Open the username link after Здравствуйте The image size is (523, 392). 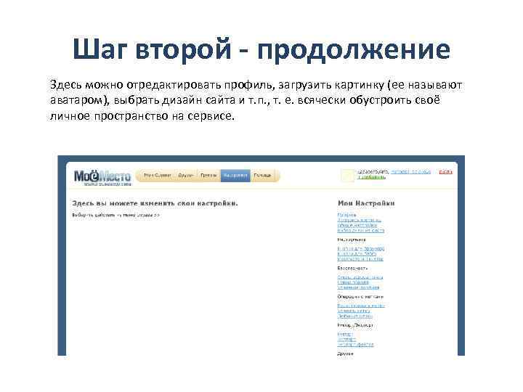click(x=410, y=171)
